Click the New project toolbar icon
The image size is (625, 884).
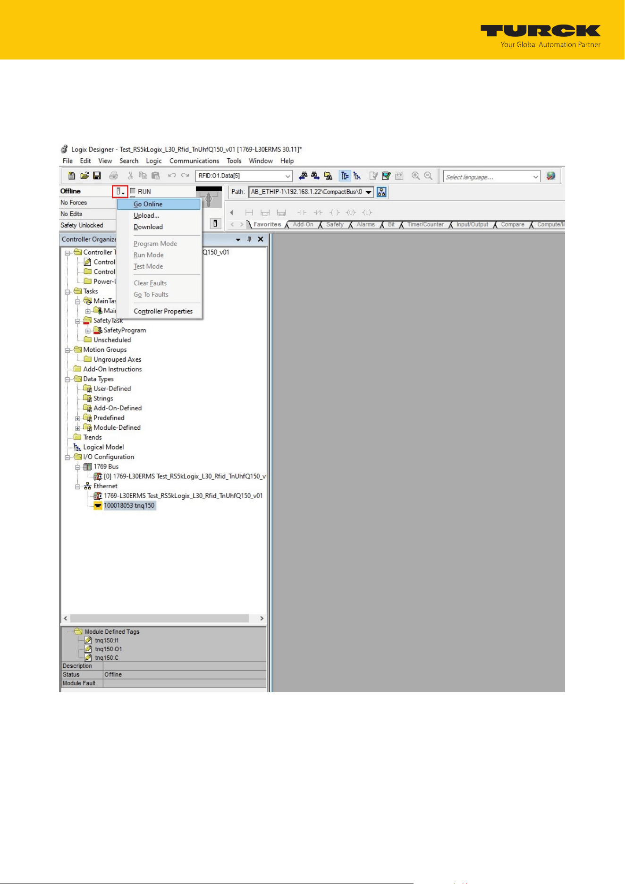pyautogui.click(x=72, y=176)
